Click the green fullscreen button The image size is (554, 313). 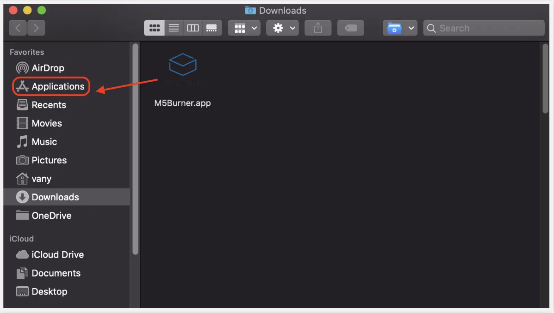point(42,10)
